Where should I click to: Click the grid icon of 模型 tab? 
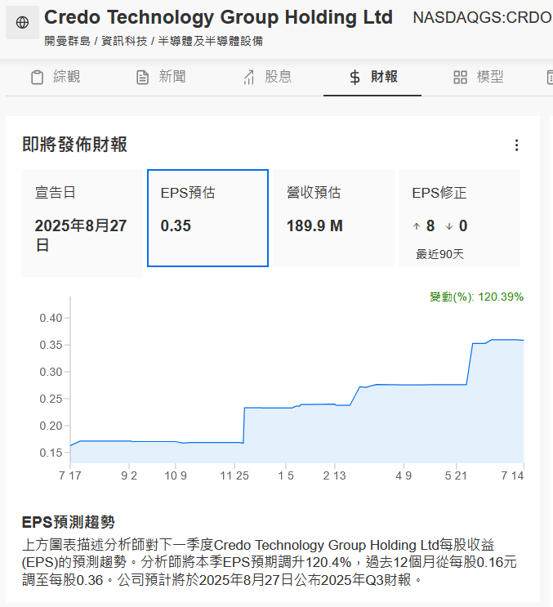tap(460, 77)
